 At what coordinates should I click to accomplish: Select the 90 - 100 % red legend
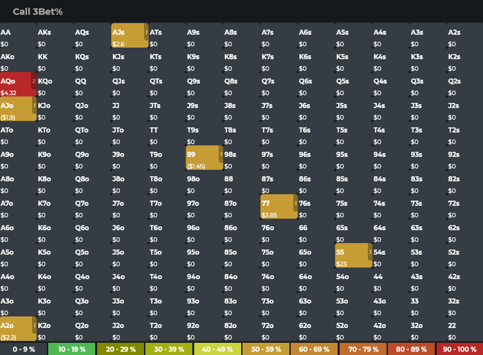460,349
